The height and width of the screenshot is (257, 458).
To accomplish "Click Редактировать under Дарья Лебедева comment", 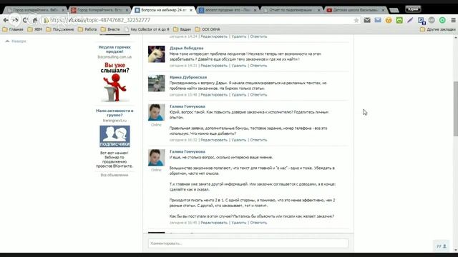I will tap(214, 66).
